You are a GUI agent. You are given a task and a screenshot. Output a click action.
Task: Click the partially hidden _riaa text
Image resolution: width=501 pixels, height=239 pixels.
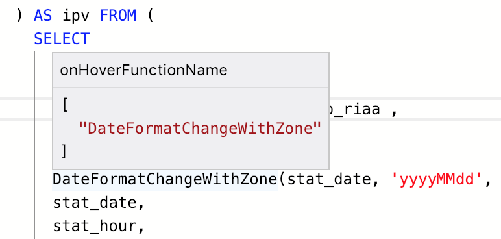[x=355, y=110]
